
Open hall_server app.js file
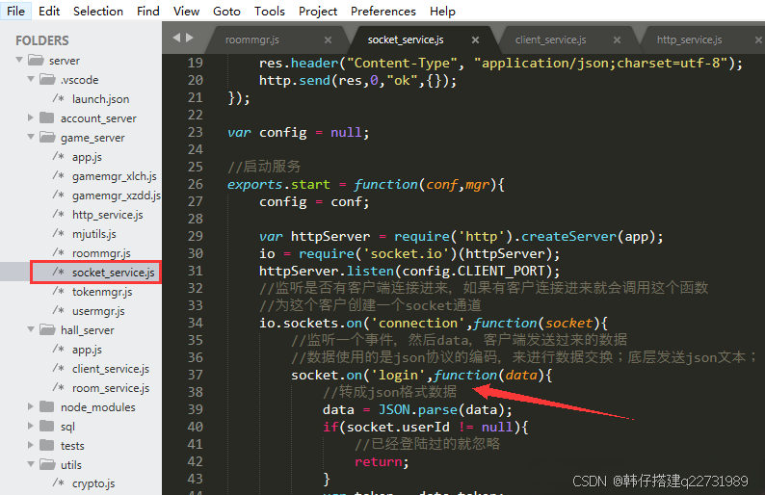coord(87,350)
